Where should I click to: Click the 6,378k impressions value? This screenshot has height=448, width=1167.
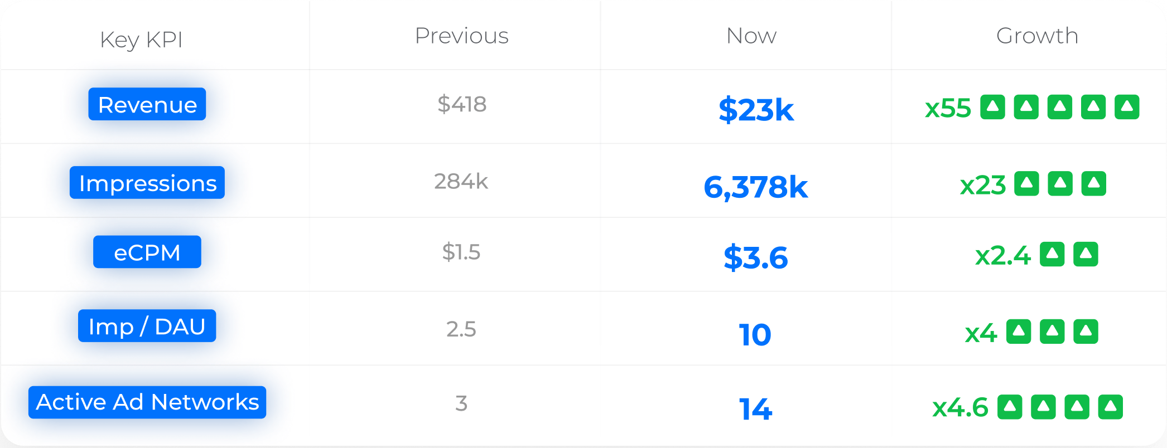pos(756,187)
